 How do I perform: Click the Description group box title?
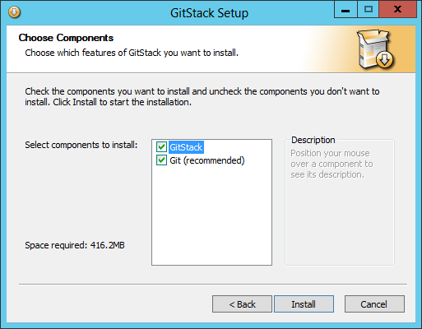(313, 140)
